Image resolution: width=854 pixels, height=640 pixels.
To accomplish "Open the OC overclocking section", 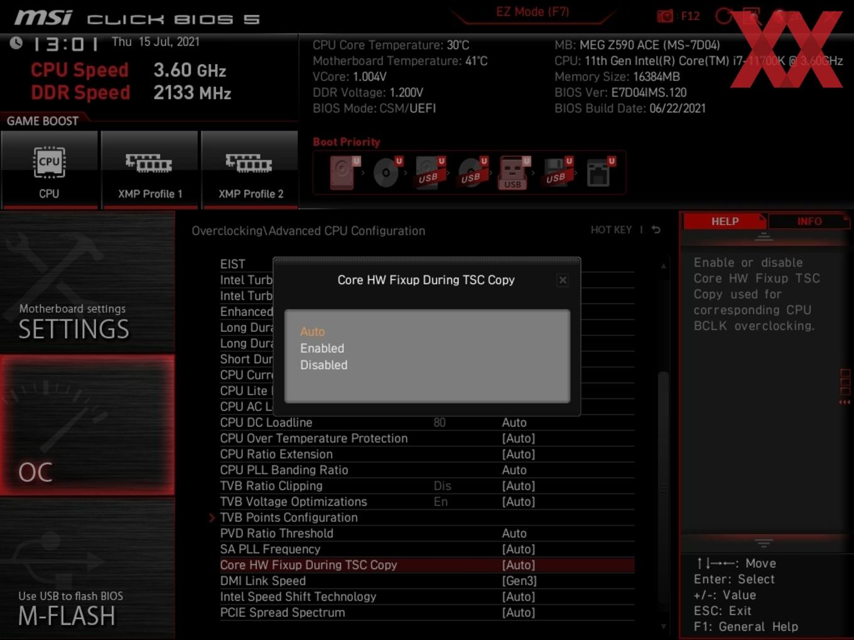I will point(87,425).
